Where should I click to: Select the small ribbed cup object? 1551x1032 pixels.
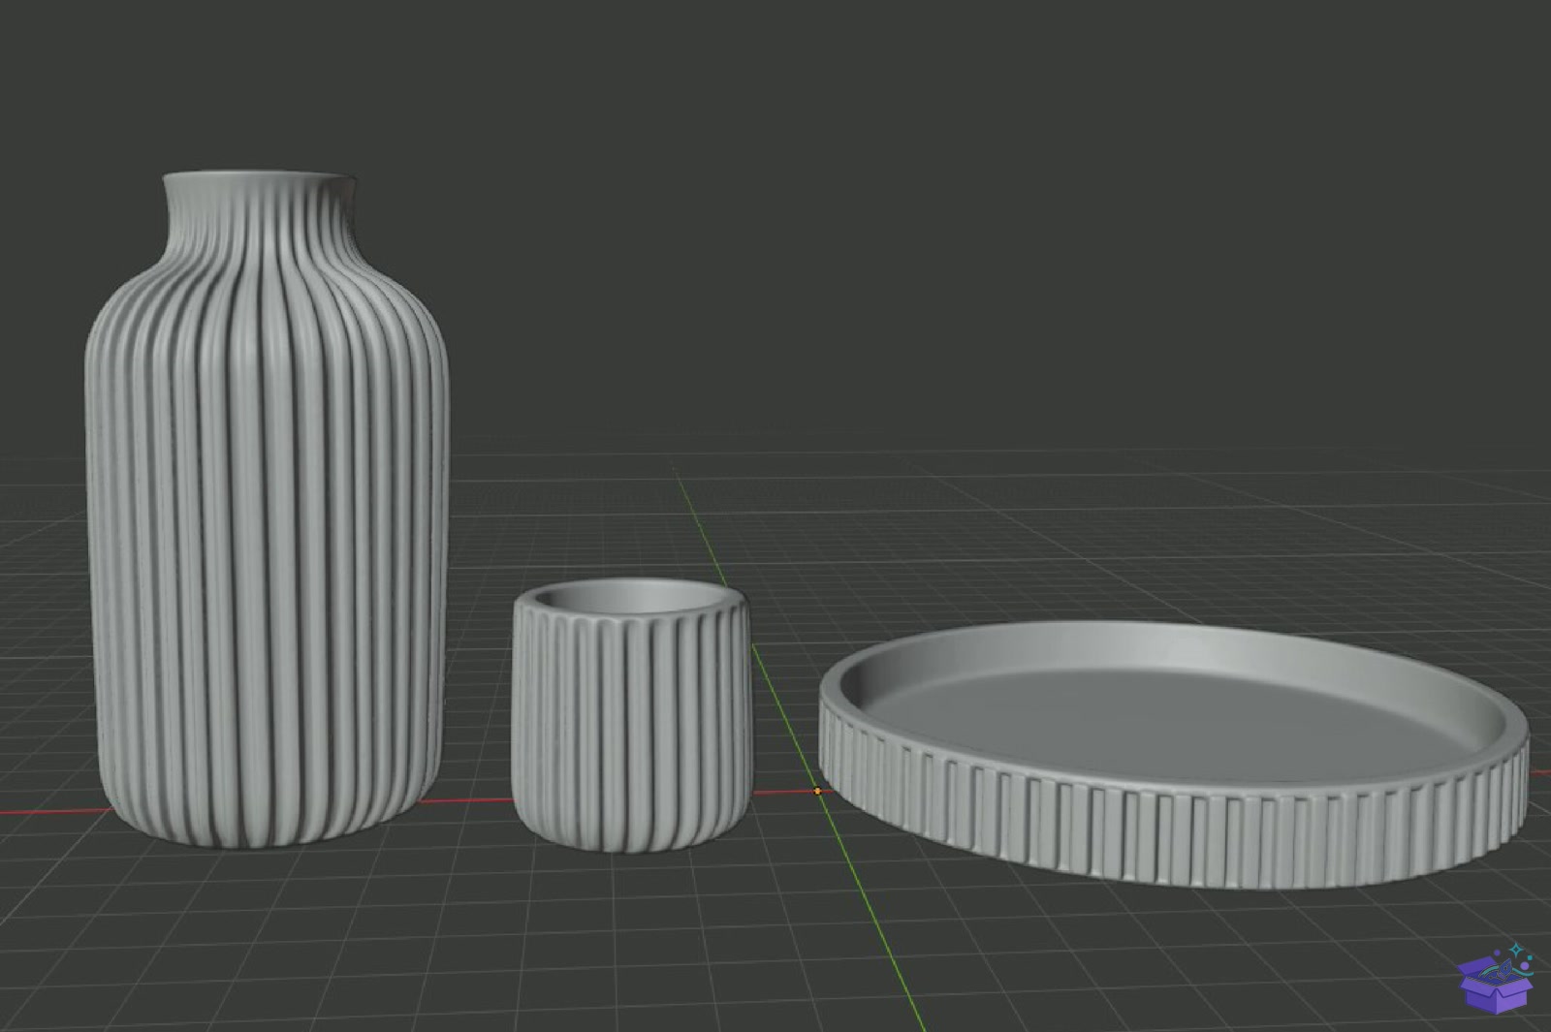click(x=631, y=717)
